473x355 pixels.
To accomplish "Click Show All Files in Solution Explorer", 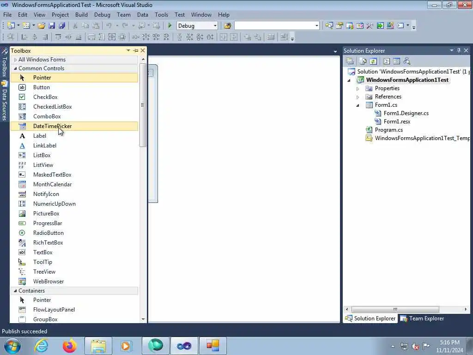I will click(363, 61).
